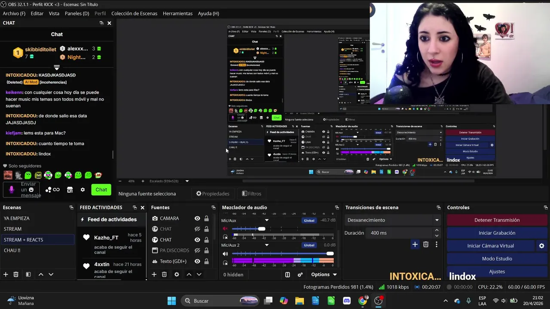
Task: Toggle monitoring headphone icon for Mic/Aux 2
Action: click(225, 263)
